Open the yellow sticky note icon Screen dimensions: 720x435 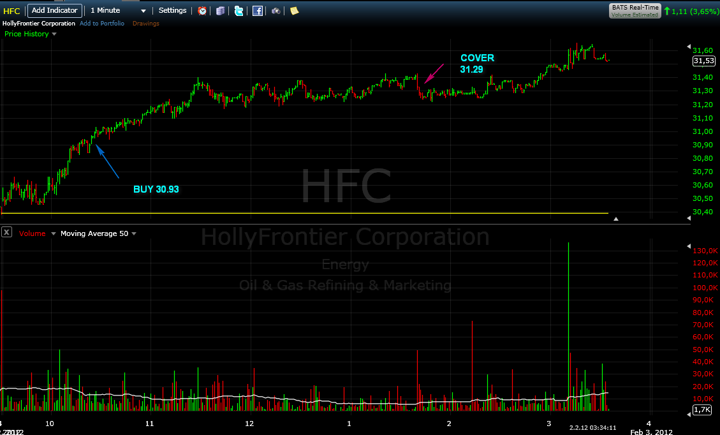295,11
